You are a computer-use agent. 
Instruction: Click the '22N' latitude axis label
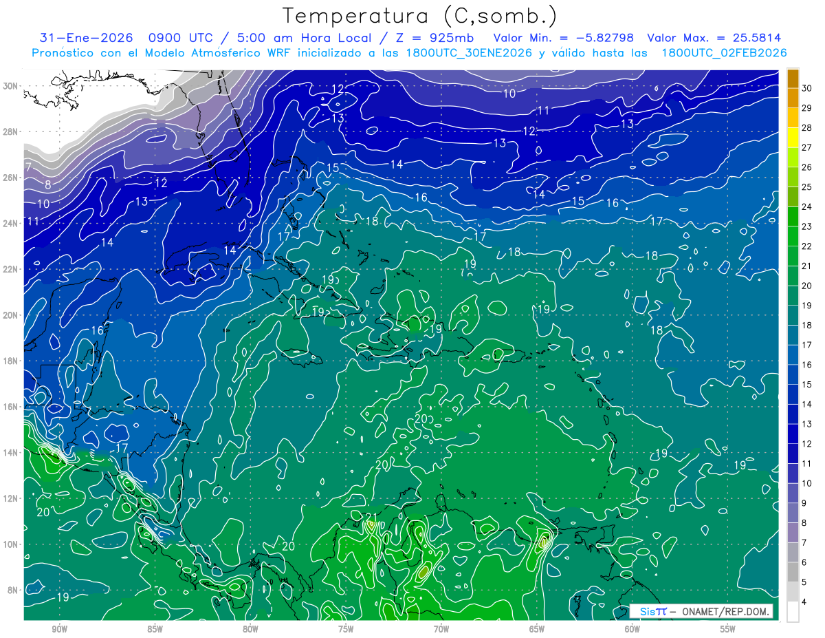point(10,269)
